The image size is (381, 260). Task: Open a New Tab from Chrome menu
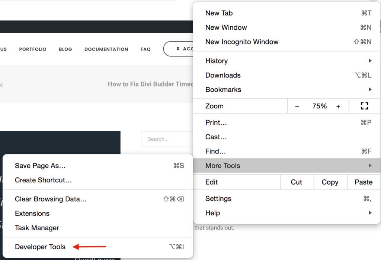pyautogui.click(x=287, y=13)
